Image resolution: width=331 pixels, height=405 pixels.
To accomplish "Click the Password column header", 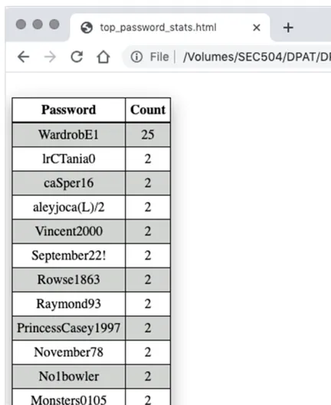I will 69,110.
